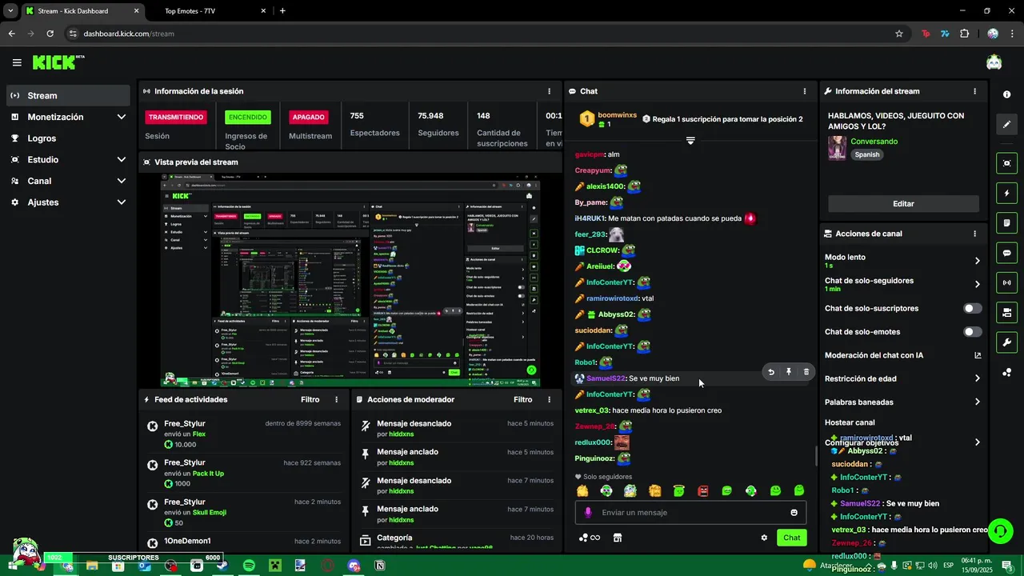The image size is (1024, 576).
Task: Open a new browser tab
Action: pos(282,10)
